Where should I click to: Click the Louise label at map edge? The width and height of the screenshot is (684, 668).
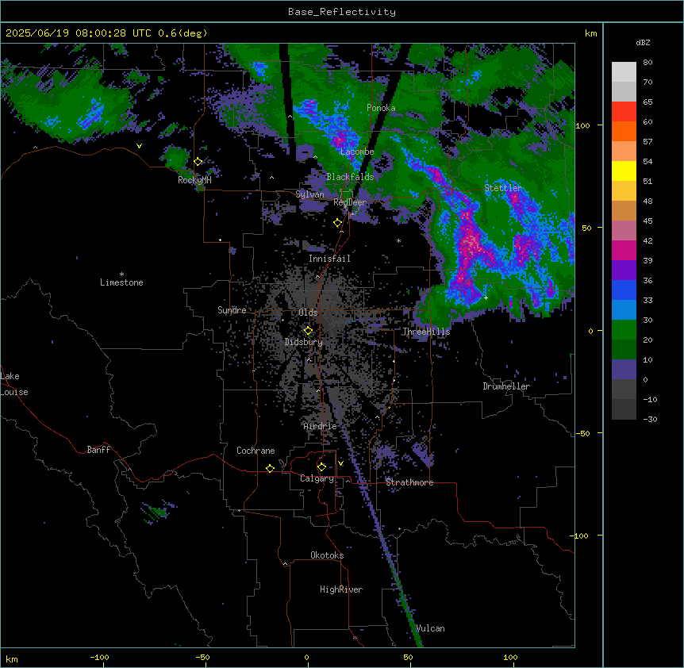[14, 392]
